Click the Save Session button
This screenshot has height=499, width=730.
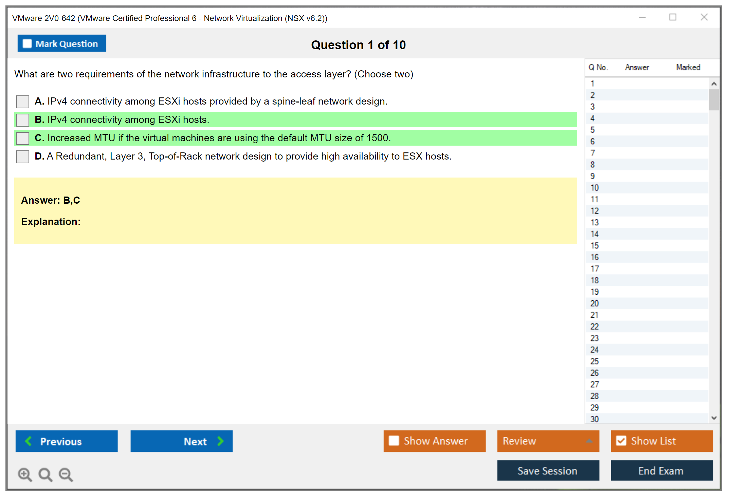548,470
